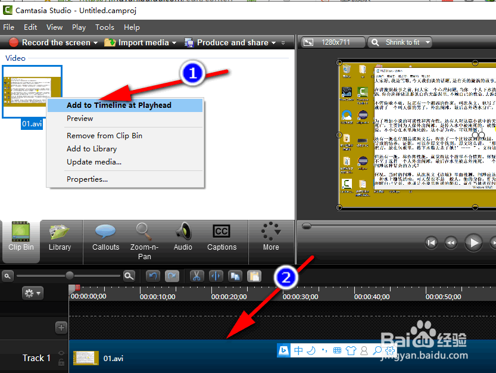Image resolution: width=496 pixels, height=373 pixels.
Task: Open the Help menu
Action: click(132, 27)
